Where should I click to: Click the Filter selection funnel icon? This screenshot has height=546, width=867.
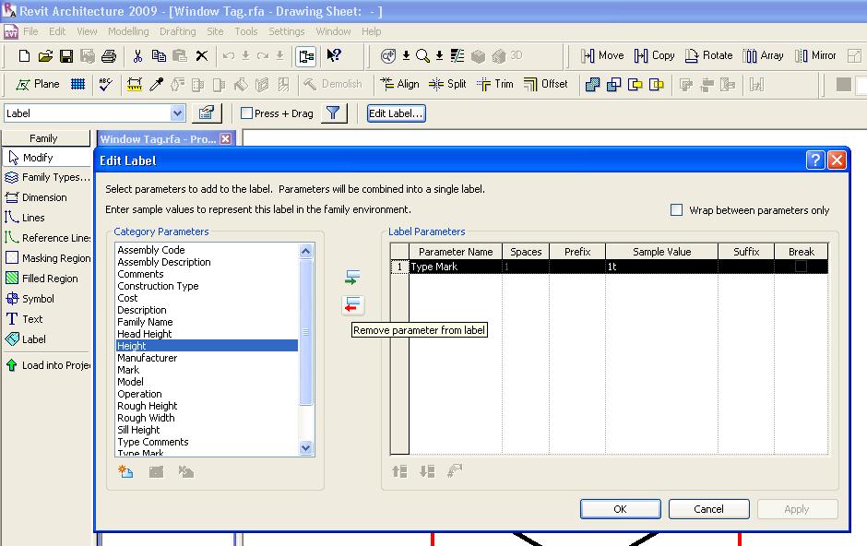click(334, 113)
